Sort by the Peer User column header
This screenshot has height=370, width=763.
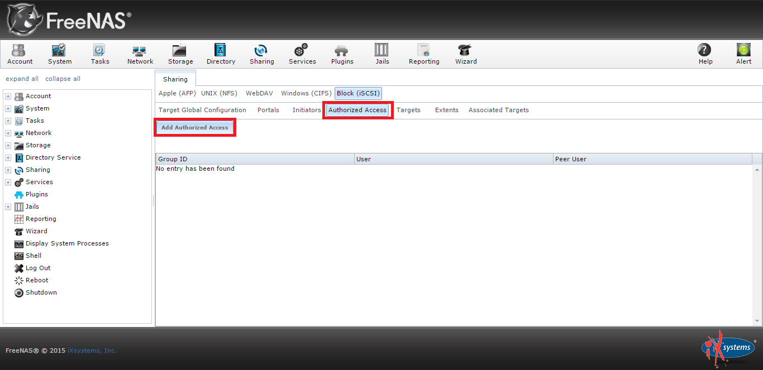(652, 159)
